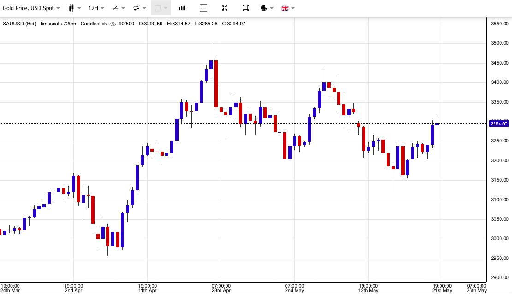Screen dimensions: 512x294
Task: Open the indicators menu icon
Action: [137, 8]
